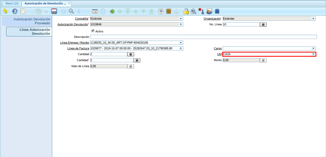Viewport: 326px width, 157px height.
Task: Click the history clock icon
Action: click(103, 11)
